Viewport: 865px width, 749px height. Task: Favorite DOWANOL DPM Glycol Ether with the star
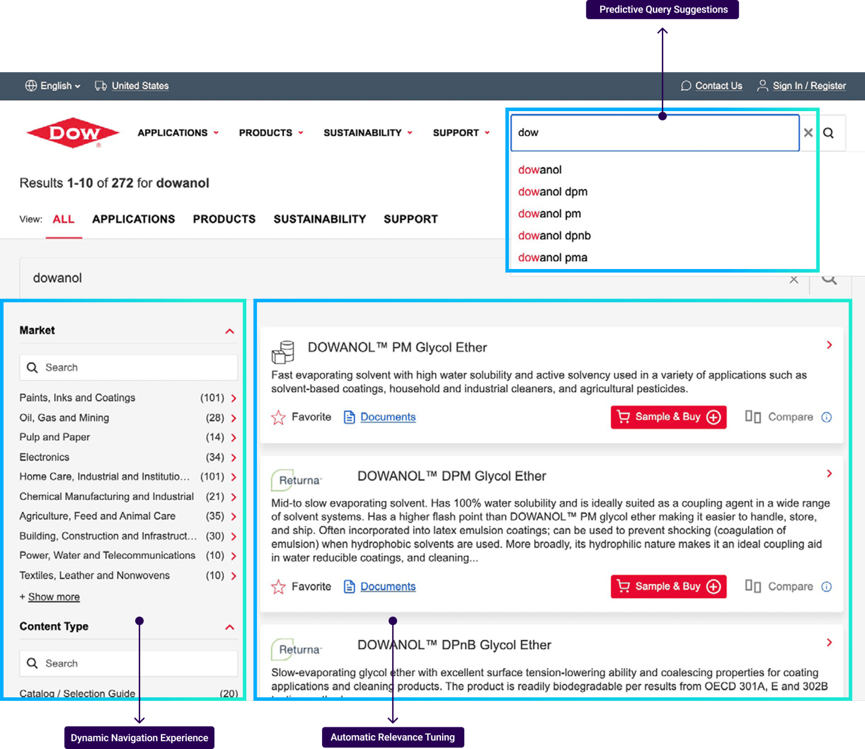tap(278, 587)
